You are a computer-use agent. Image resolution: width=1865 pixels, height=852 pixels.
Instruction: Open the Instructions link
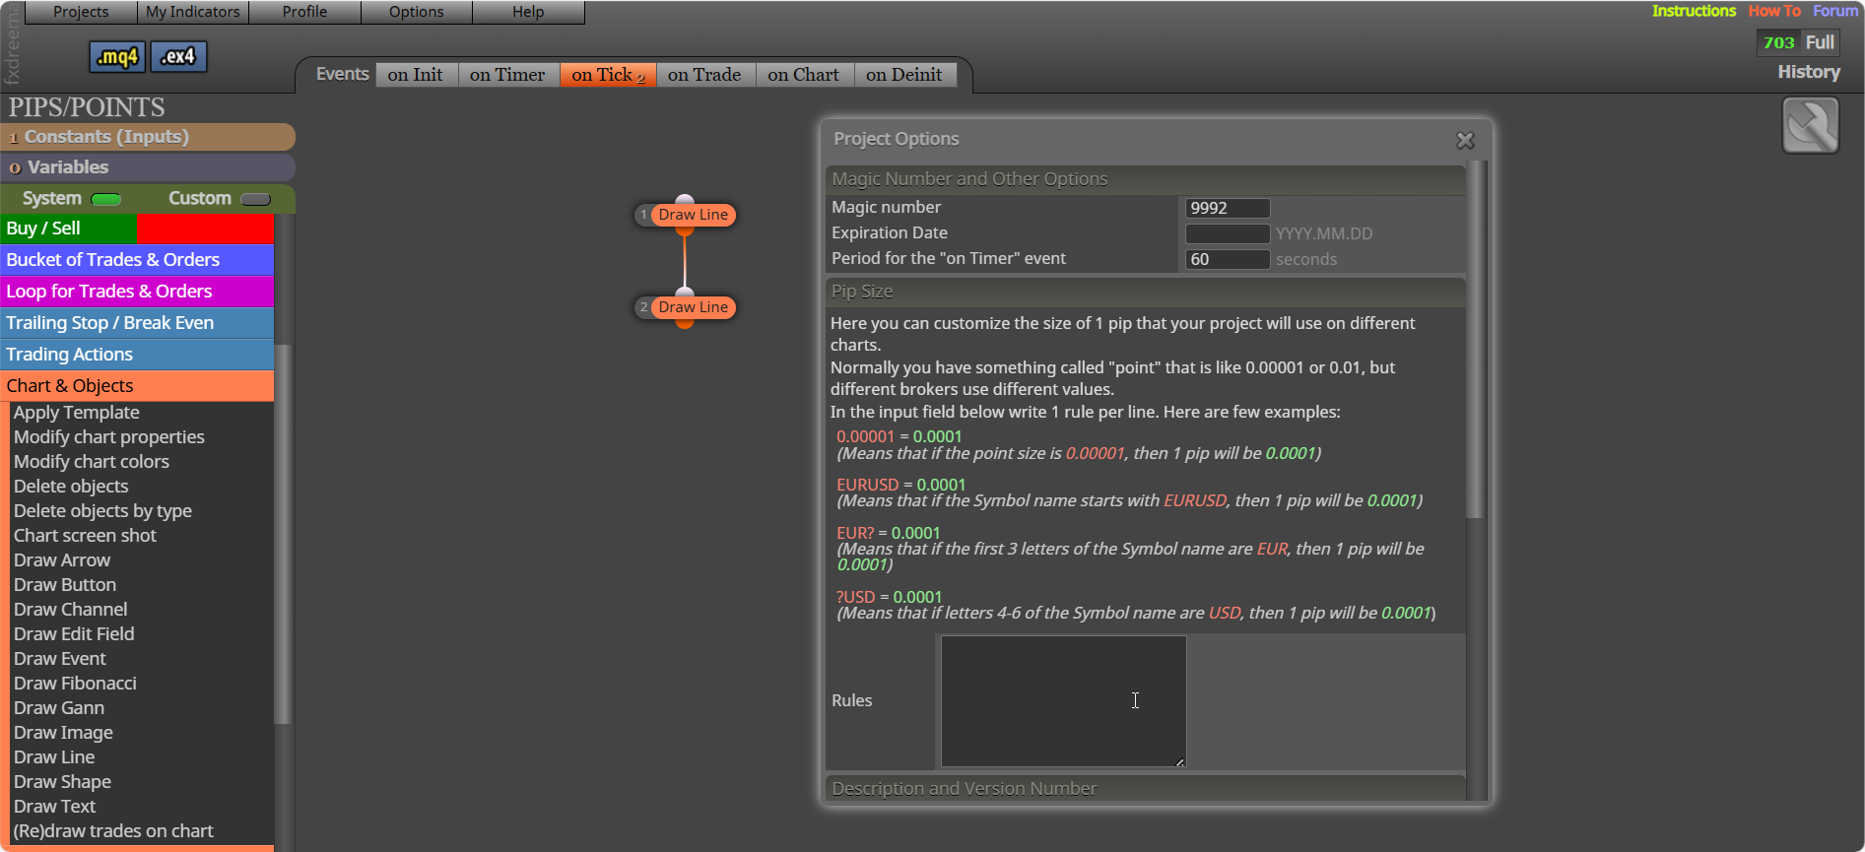coord(1694,11)
